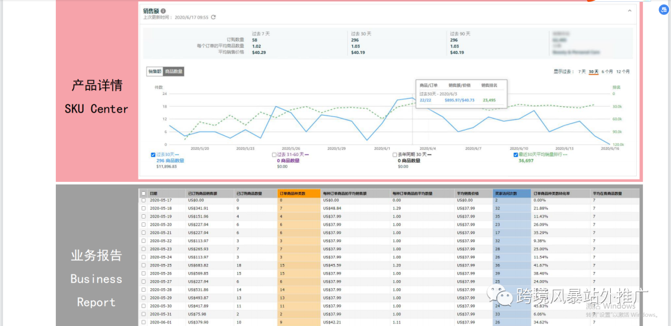Switch chart to 销售额 view
This screenshot has width=671, height=326.
(155, 71)
